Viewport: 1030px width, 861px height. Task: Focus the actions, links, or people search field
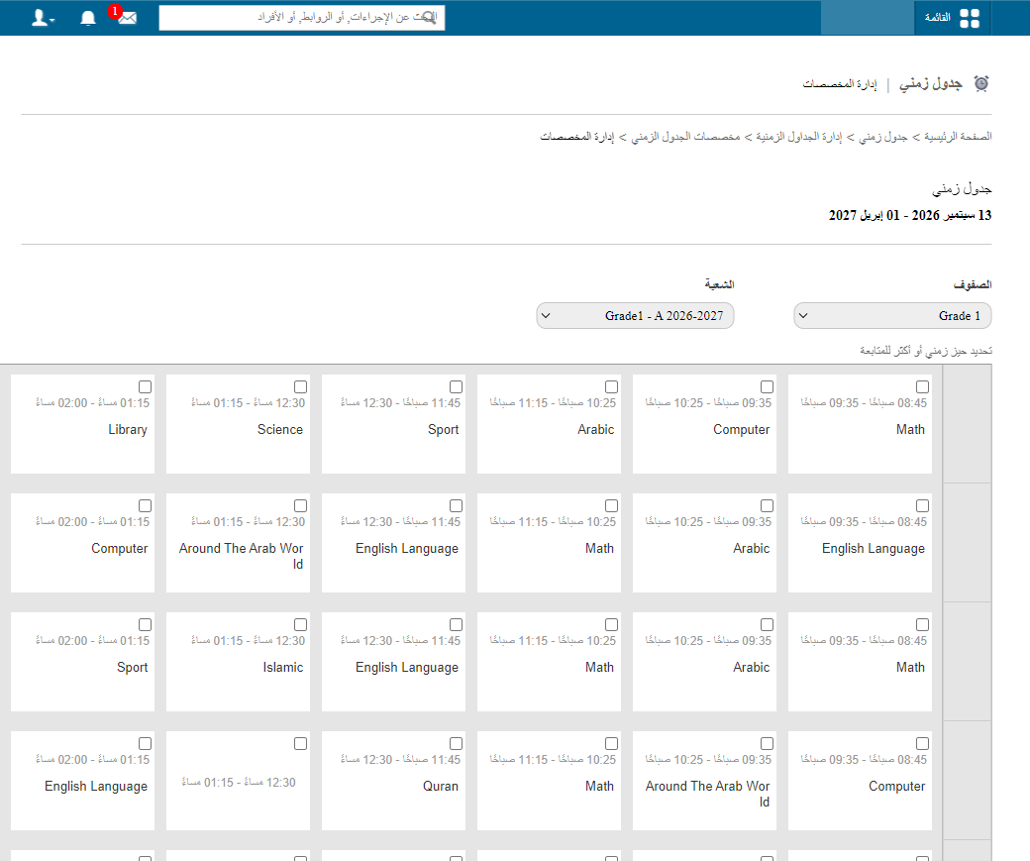point(301,18)
